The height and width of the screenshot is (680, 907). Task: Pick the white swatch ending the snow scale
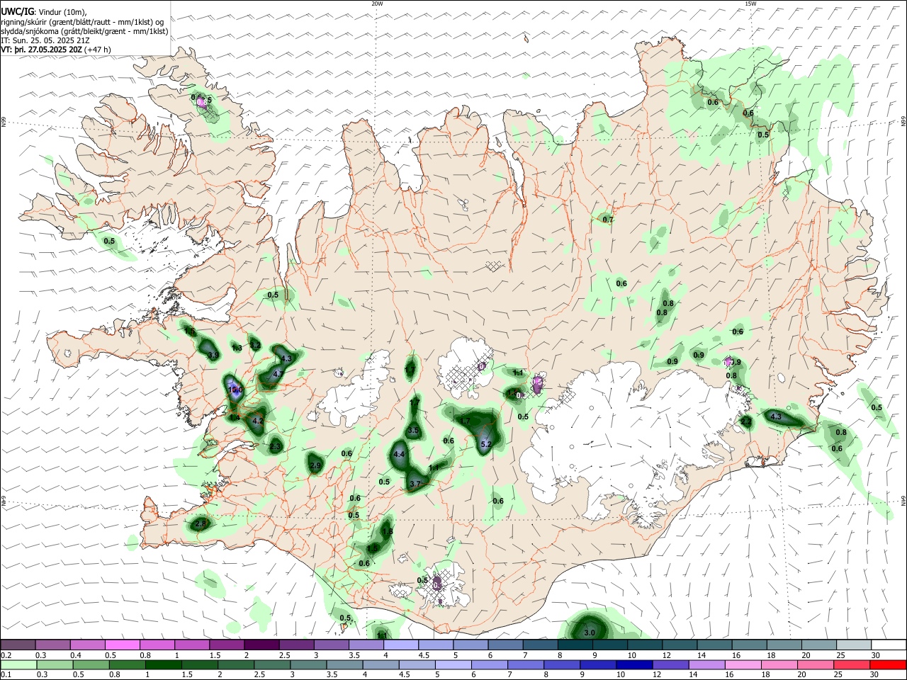[x=887, y=645]
